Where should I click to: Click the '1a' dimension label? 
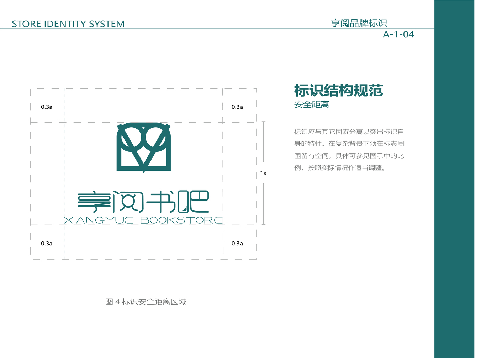[263, 173]
